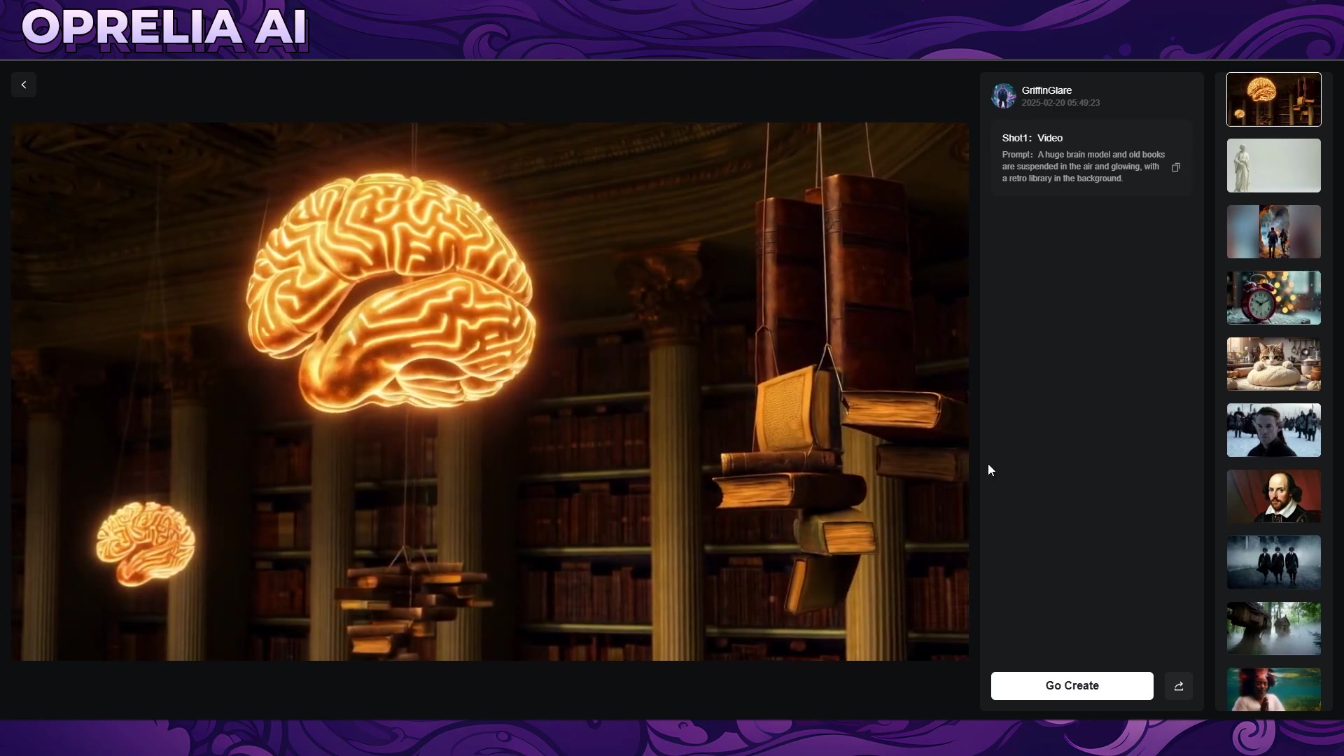Click the share arrow icon
The image size is (1344, 756).
coord(1179,686)
